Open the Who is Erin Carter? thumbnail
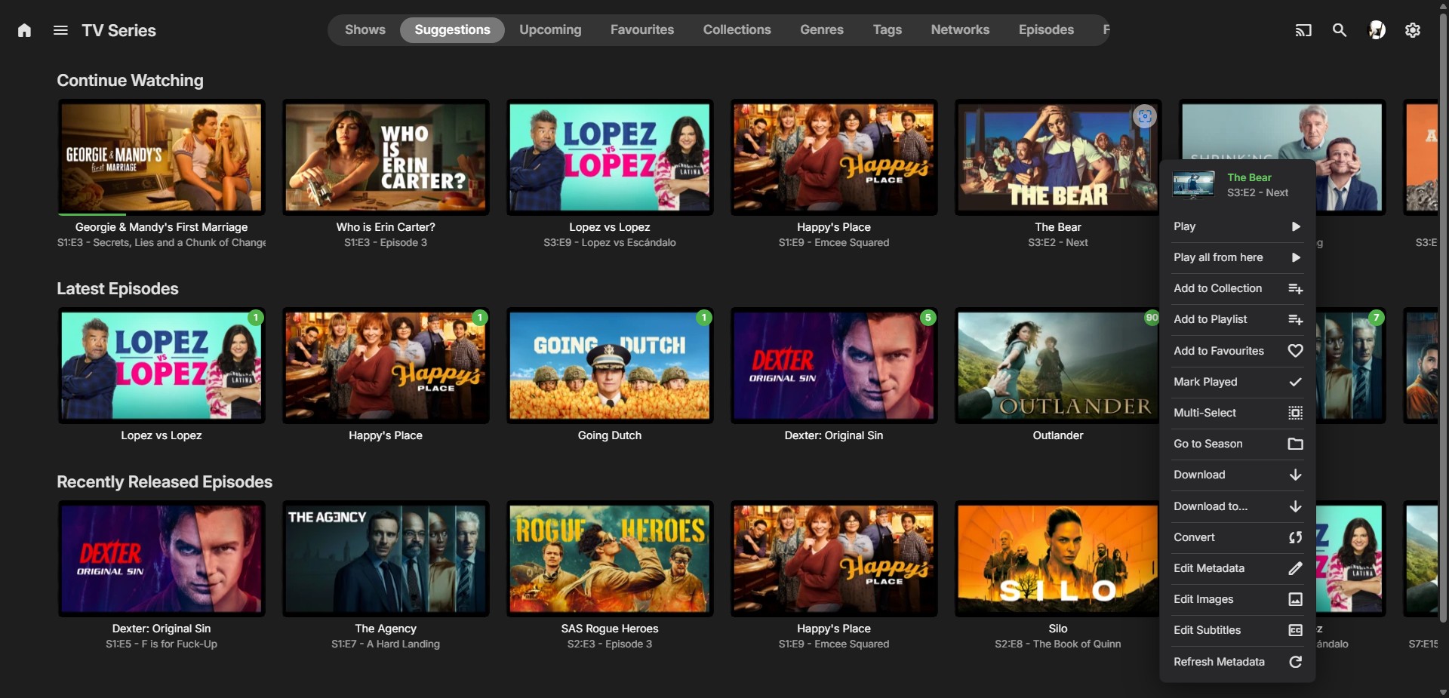The width and height of the screenshot is (1449, 698). point(386,157)
